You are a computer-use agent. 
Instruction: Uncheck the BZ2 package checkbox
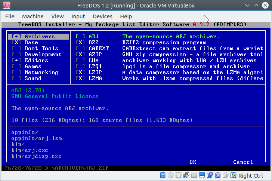80,42
